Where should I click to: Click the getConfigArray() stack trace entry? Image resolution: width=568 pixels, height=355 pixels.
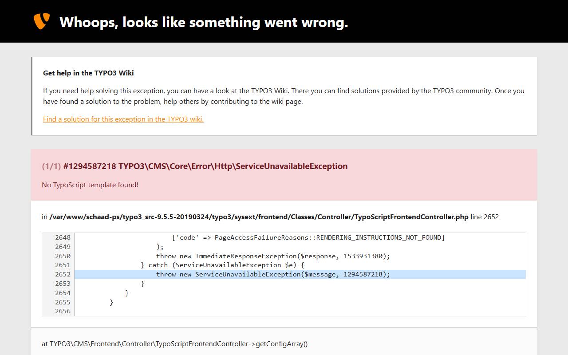[x=174, y=343]
